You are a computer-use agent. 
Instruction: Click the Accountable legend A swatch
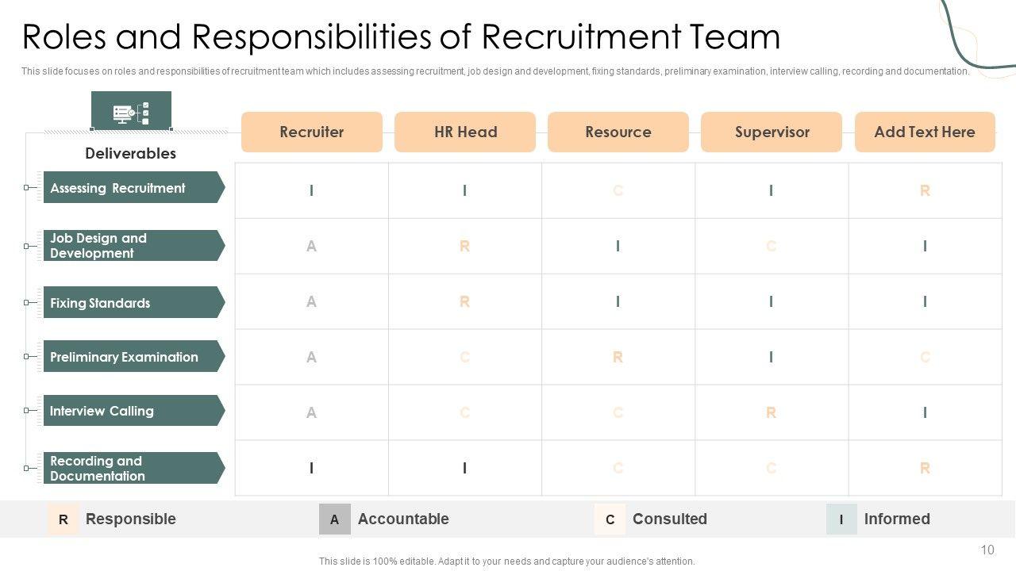coord(334,519)
